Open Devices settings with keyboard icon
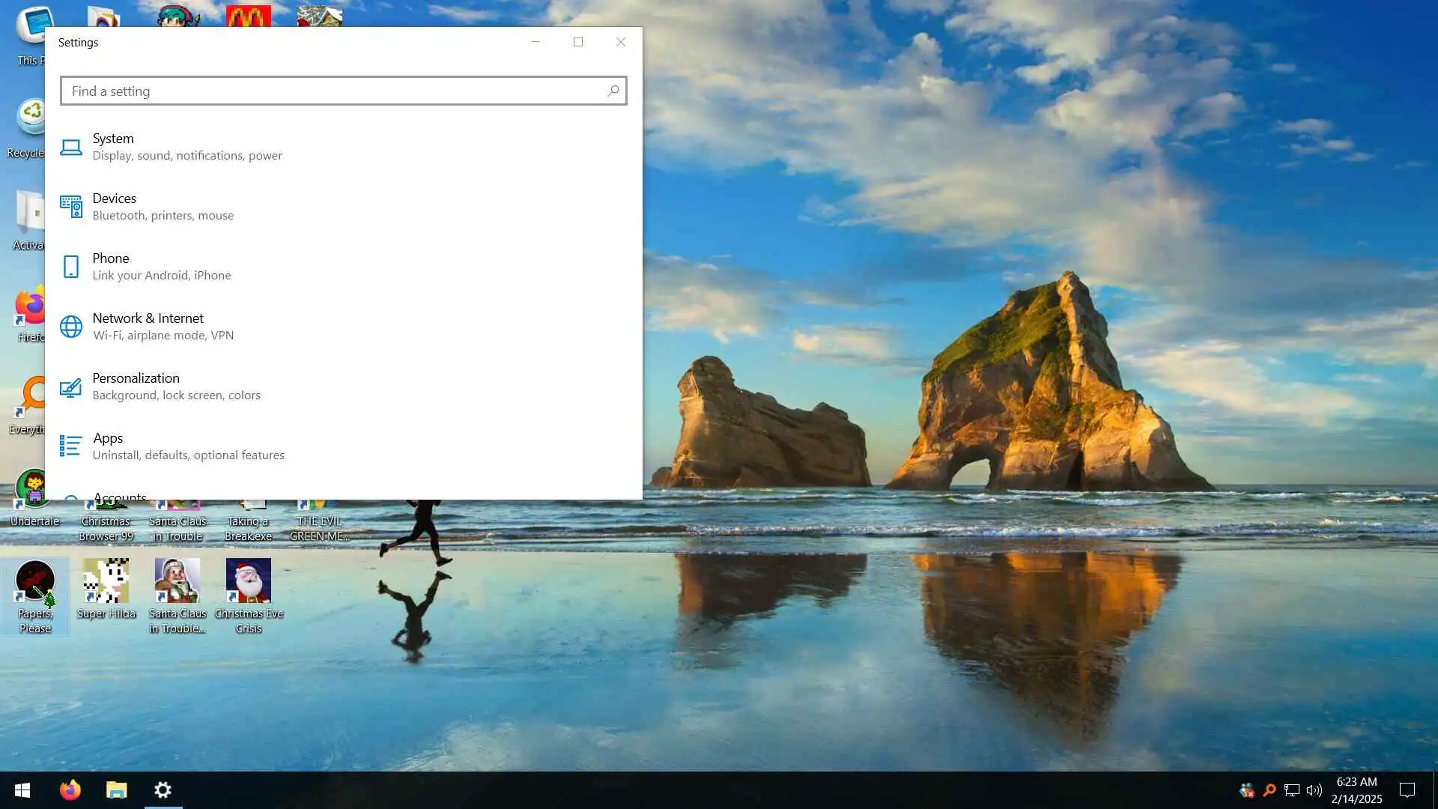Viewport: 1438px width, 809px height. tap(71, 206)
